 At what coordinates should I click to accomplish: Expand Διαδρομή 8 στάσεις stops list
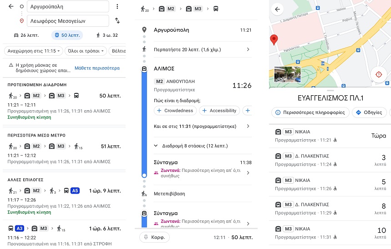202,146
